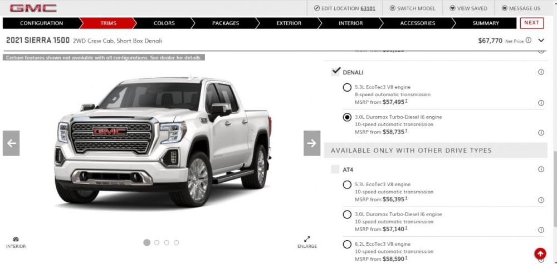Image resolution: width=557 pixels, height=264 pixels.
Task: Open the Colors step tab
Action: pos(164,23)
